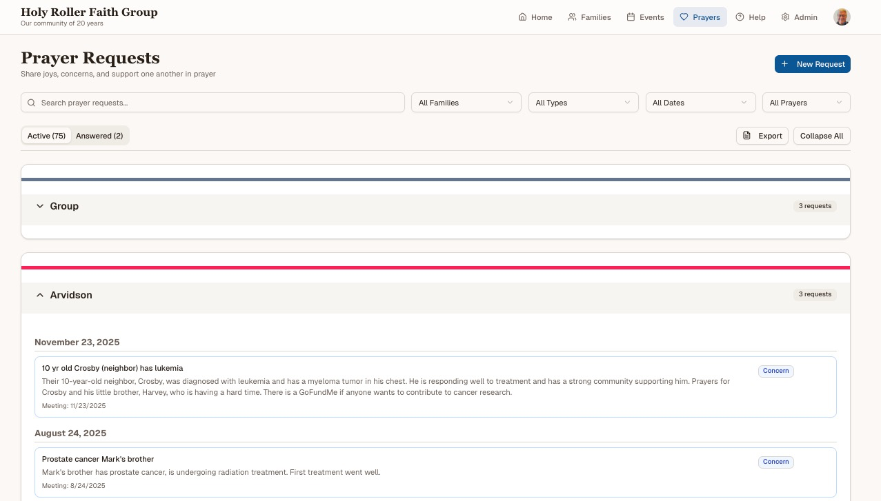Open the profile avatar in the top bar
This screenshot has height=501, width=881.
[x=842, y=17]
